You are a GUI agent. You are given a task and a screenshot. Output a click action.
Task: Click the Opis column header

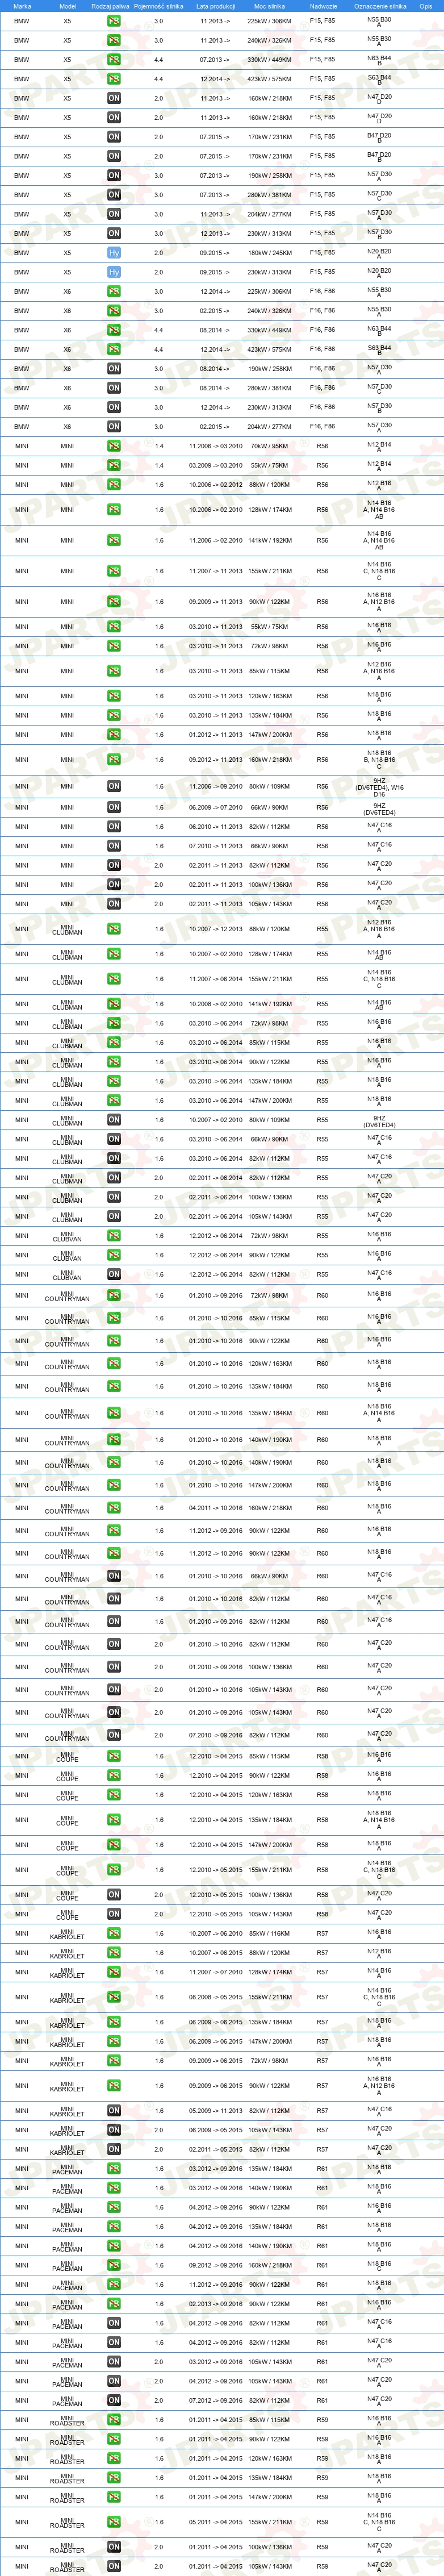point(426,6)
